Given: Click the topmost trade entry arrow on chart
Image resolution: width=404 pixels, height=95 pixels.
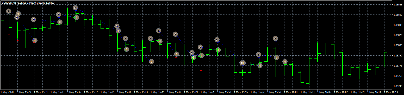Looking at the screenshot, I should (x=75, y=8).
